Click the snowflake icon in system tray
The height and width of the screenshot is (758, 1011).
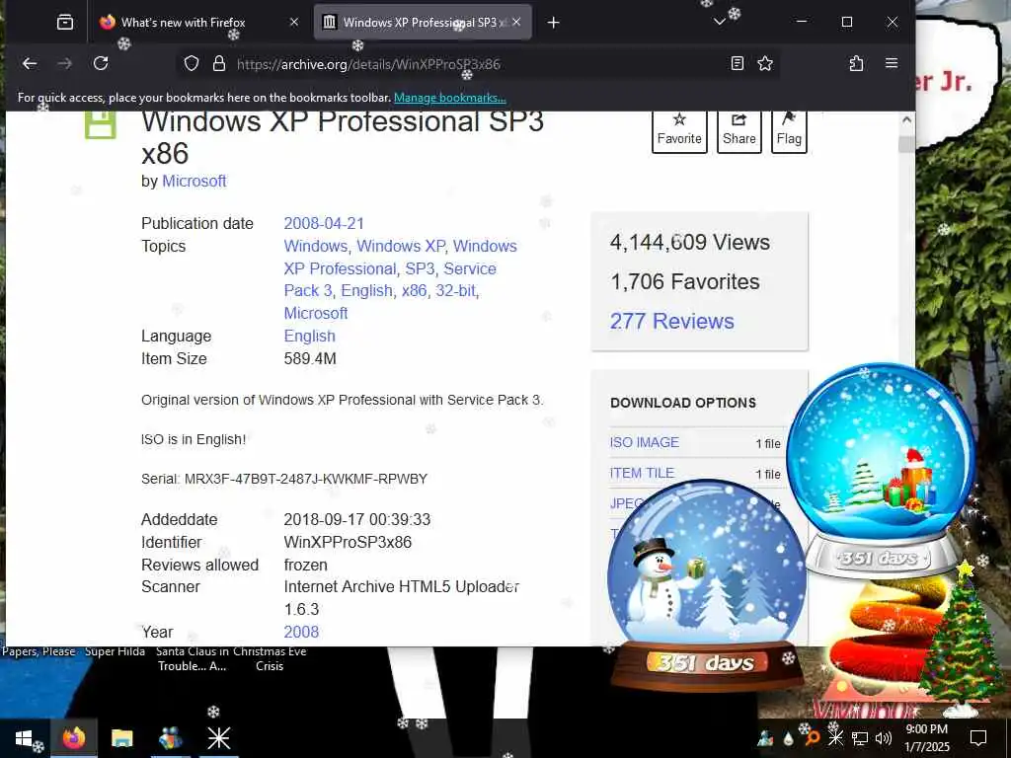click(x=835, y=738)
